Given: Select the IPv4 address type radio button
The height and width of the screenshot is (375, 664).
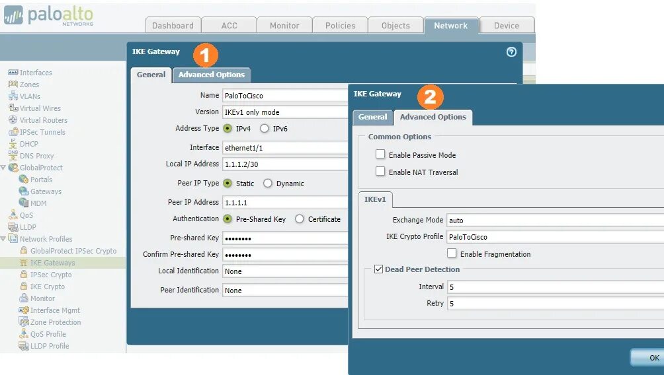Looking at the screenshot, I should pyautogui.click(x=228, y=128).
